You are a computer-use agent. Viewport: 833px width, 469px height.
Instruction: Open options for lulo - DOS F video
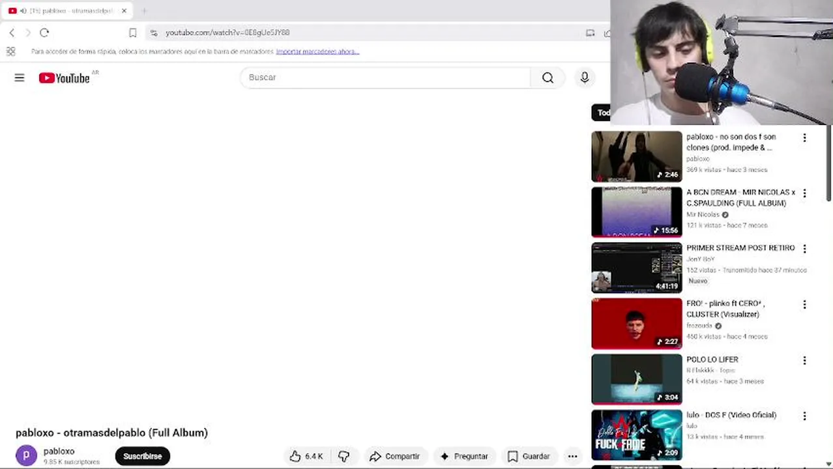804,416
